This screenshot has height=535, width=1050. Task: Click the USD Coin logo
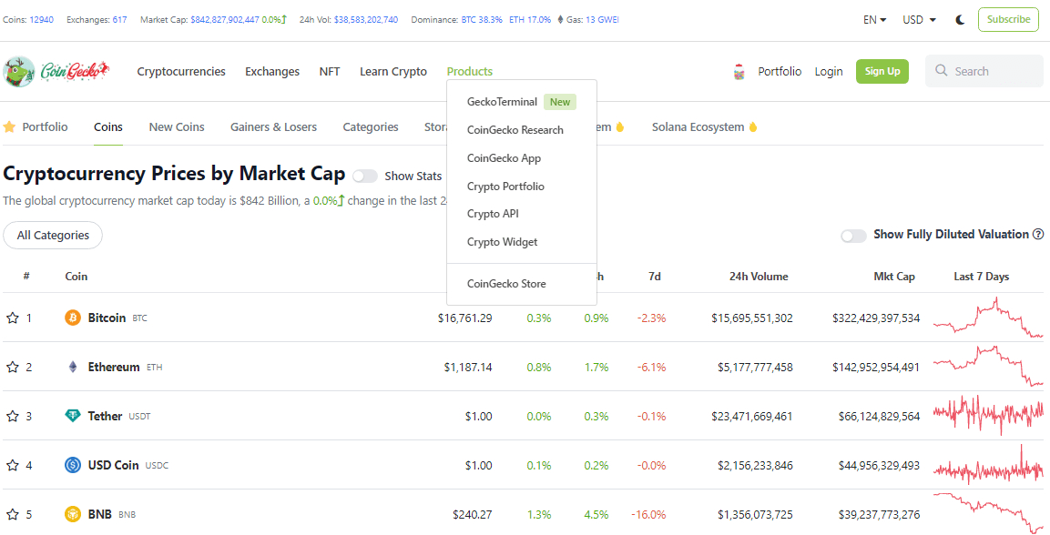click(73, 465)
